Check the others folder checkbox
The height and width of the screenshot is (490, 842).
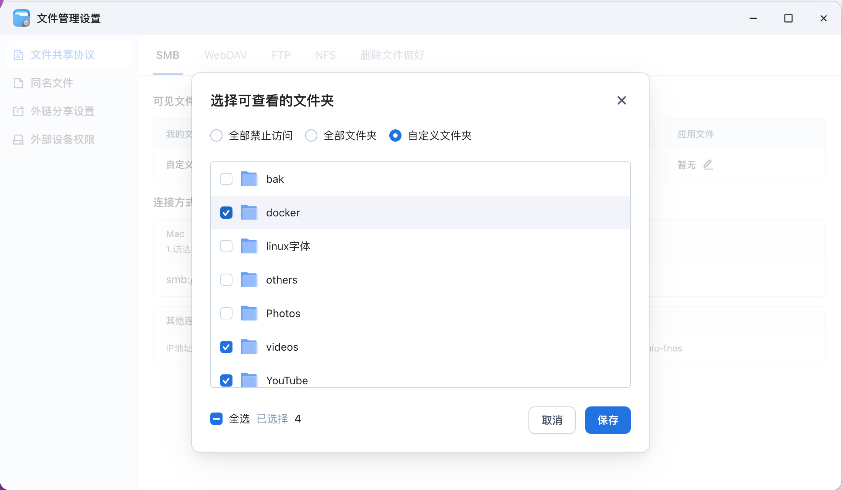pyautogui.click(x=226, y=280)
